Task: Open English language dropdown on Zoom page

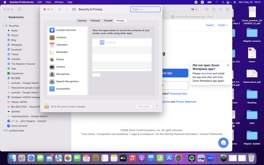Action: [223, 25]
